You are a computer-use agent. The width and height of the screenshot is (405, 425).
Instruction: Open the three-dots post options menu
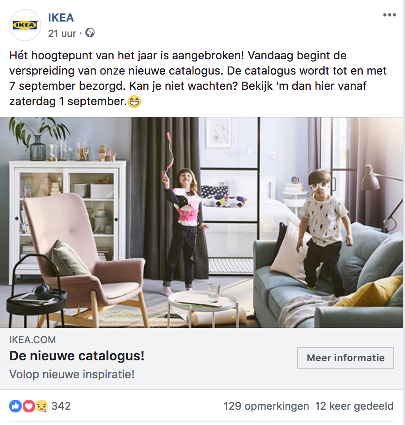389,15
